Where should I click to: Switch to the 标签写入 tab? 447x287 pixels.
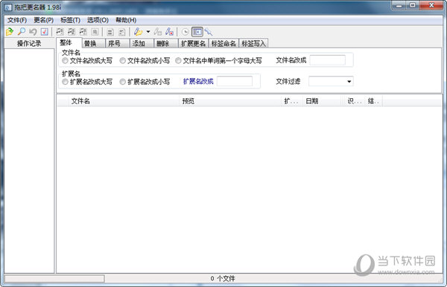pos(253,43)
